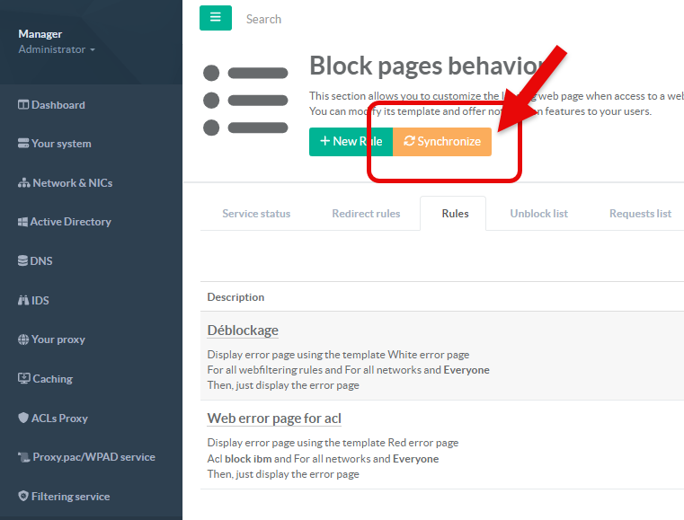Switch to the Redirect rules tab
This screenshot has height=520, width=684.
(x=366, y=214)
